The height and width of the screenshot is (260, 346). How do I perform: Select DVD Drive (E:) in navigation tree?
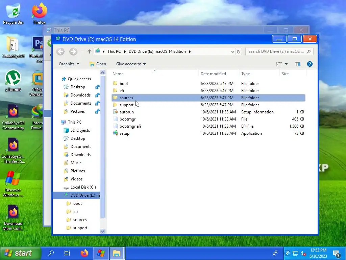tap(76, 195)
